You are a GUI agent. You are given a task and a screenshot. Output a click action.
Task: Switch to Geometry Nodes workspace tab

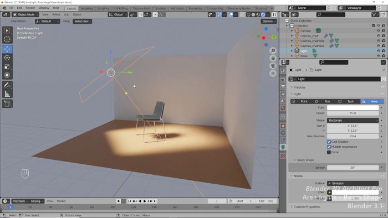tap(239, 8)
